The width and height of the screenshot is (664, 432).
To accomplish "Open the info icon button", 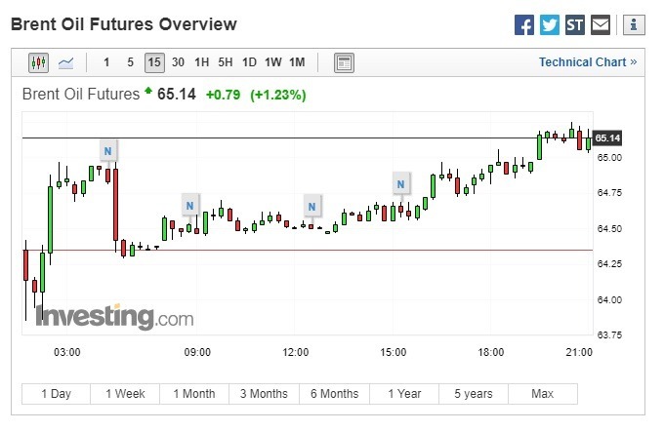I will [x=634, y=25].
